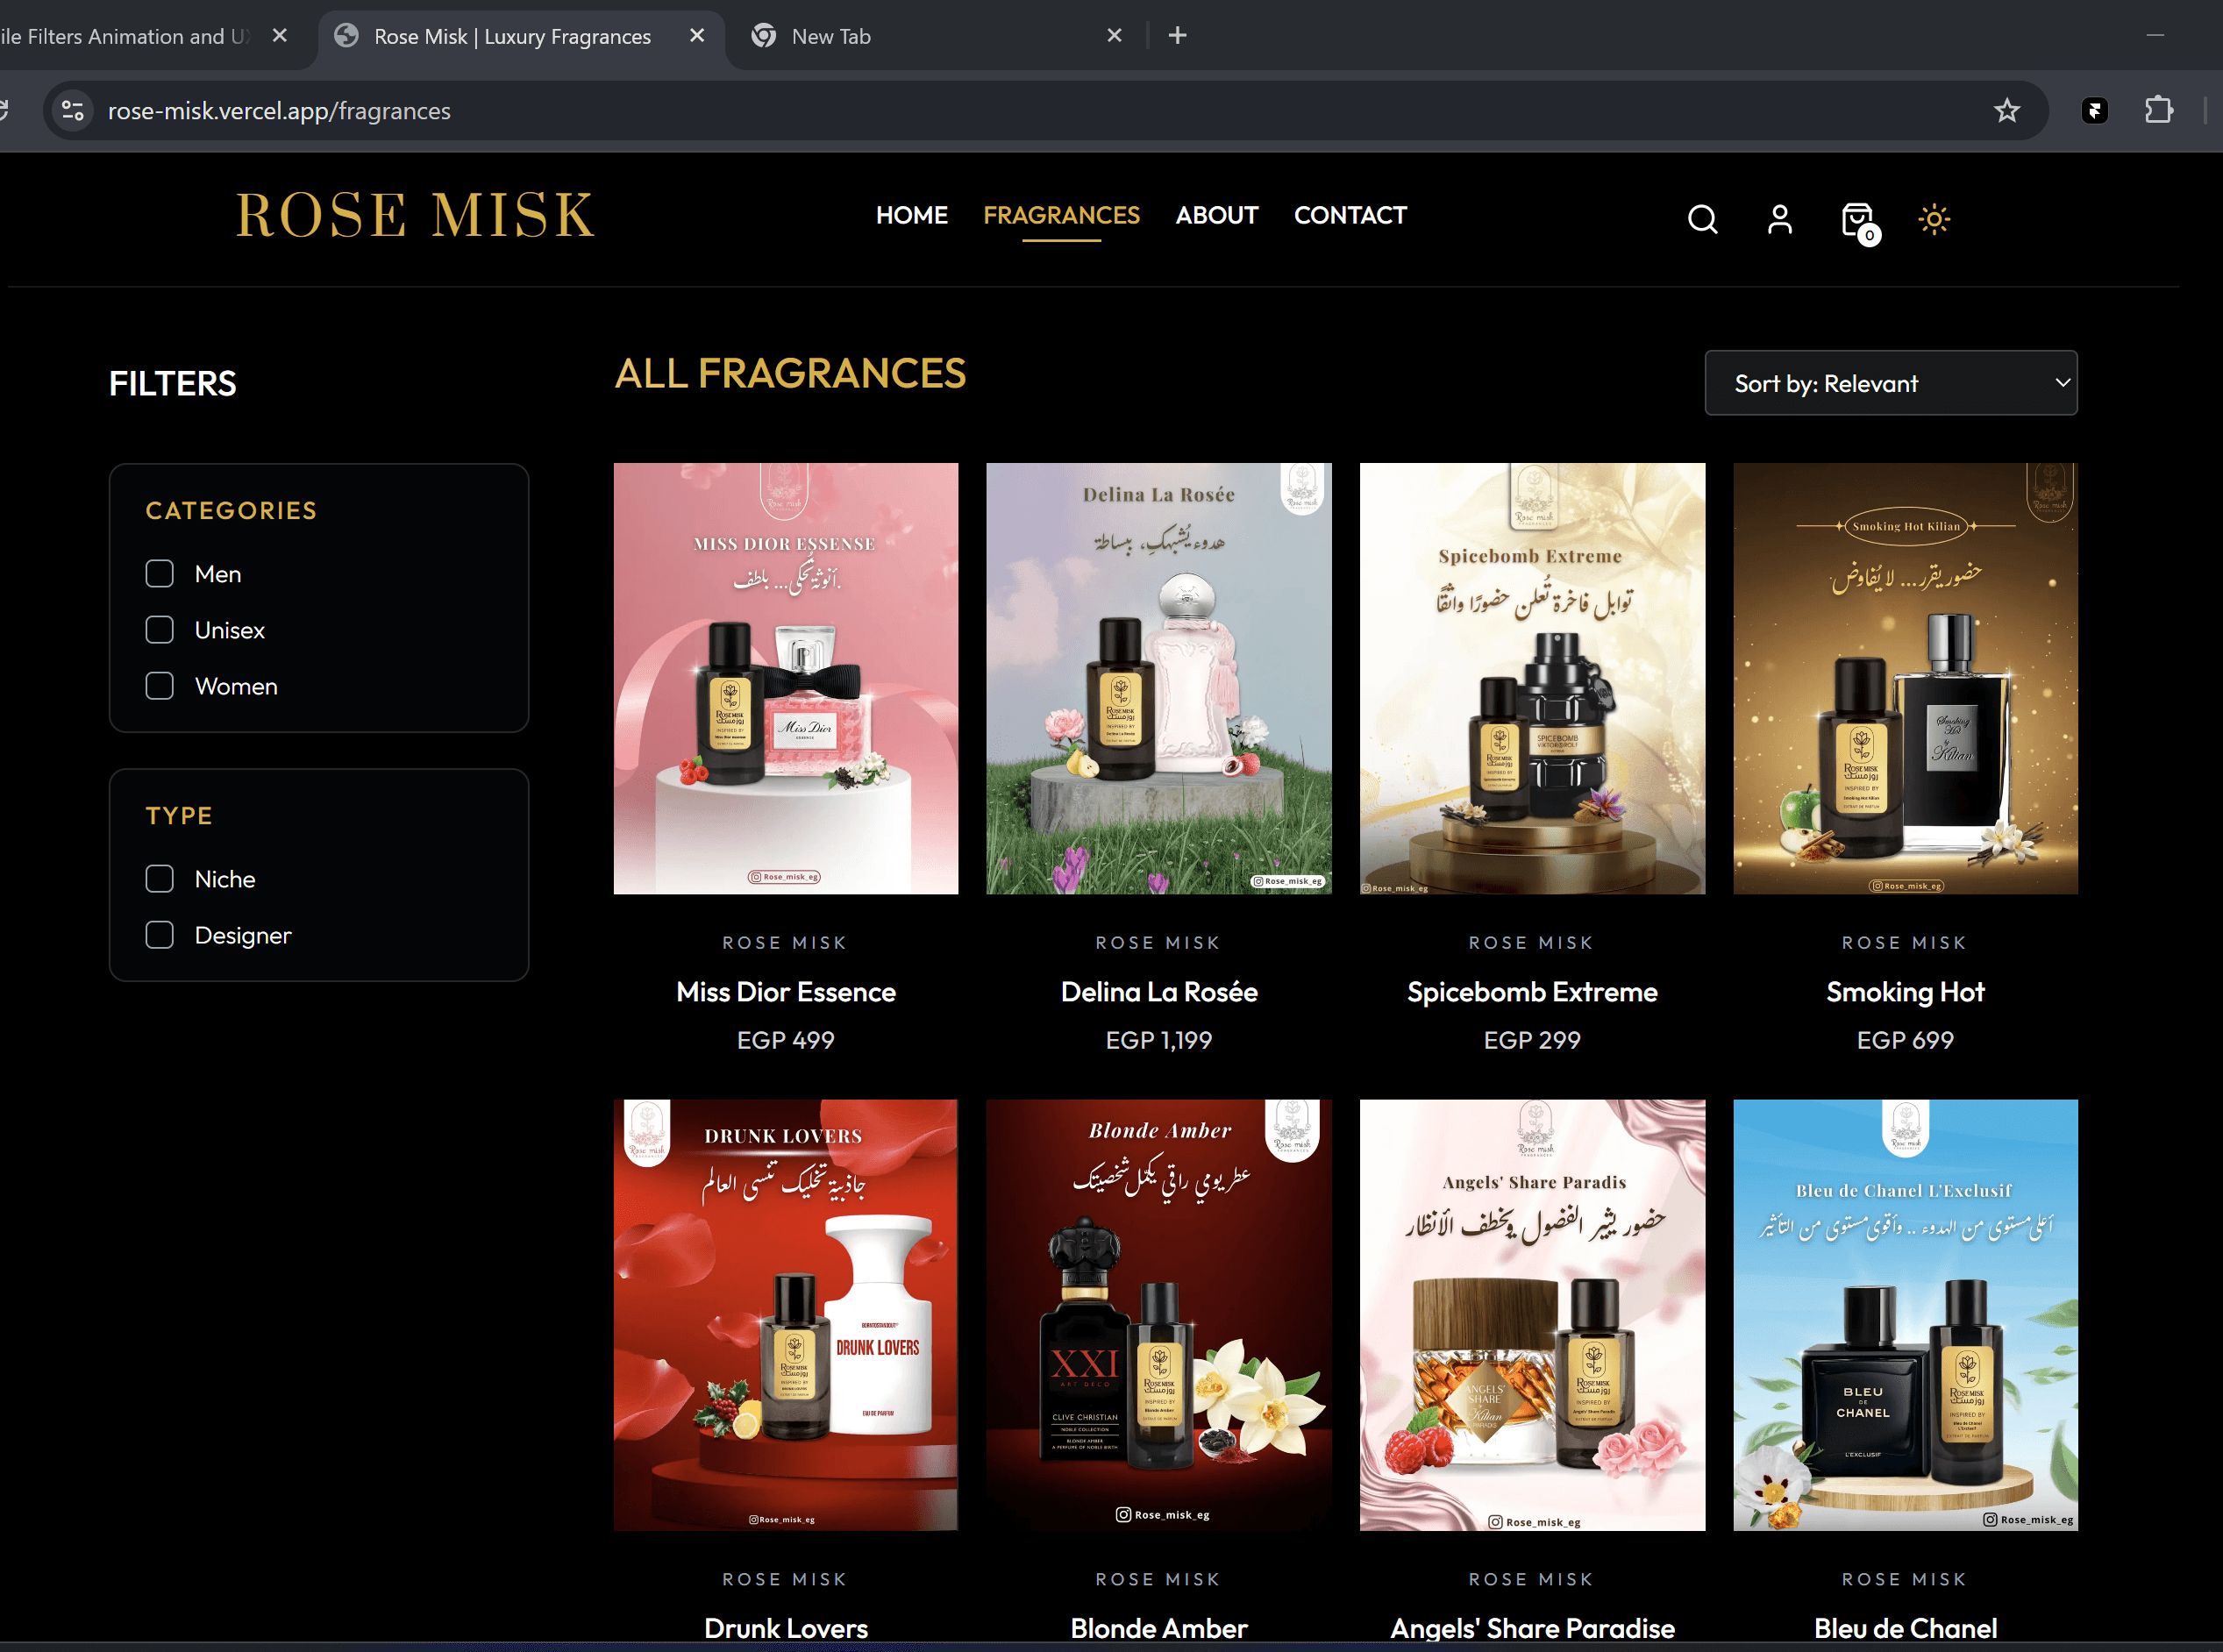
Task: Go to the HOME nav item
Action: coord(911,215)
